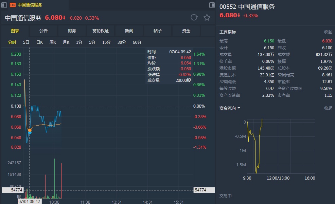The height and width of the screenshot is (204, 335).
Task: Expand the 资金流向 dropdown arrow
Action: [239, 108]
